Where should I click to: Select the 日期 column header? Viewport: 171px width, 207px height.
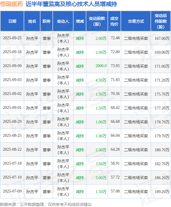(x=12, y=21)
